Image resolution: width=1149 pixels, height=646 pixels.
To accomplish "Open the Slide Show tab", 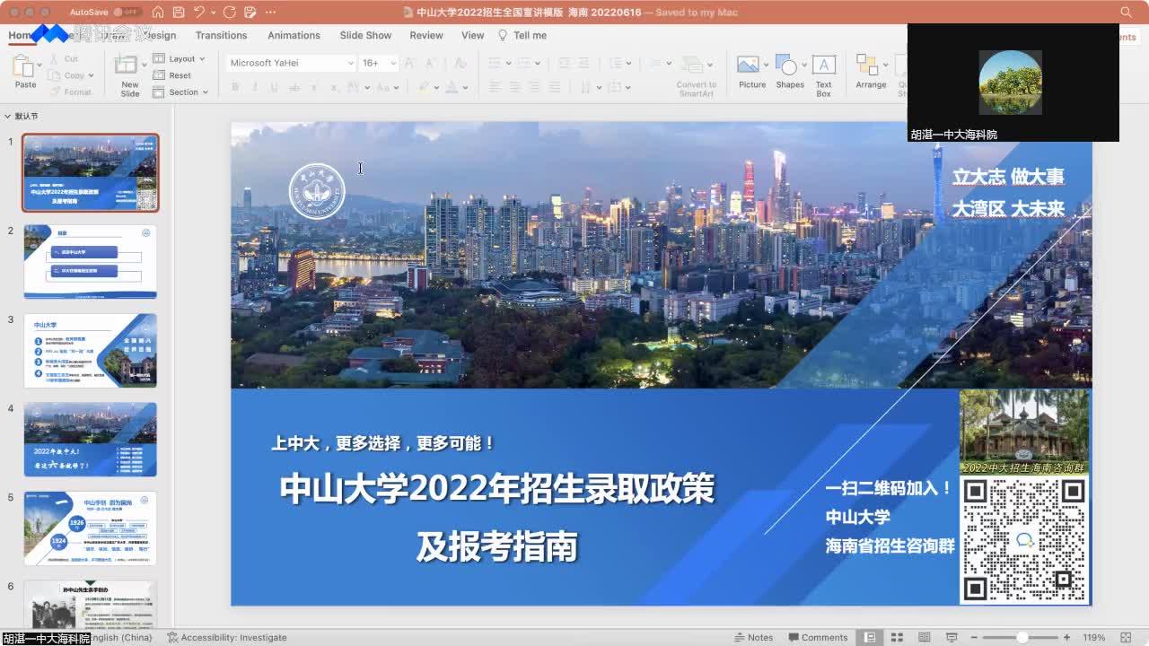I will click(x=365, y=36).
